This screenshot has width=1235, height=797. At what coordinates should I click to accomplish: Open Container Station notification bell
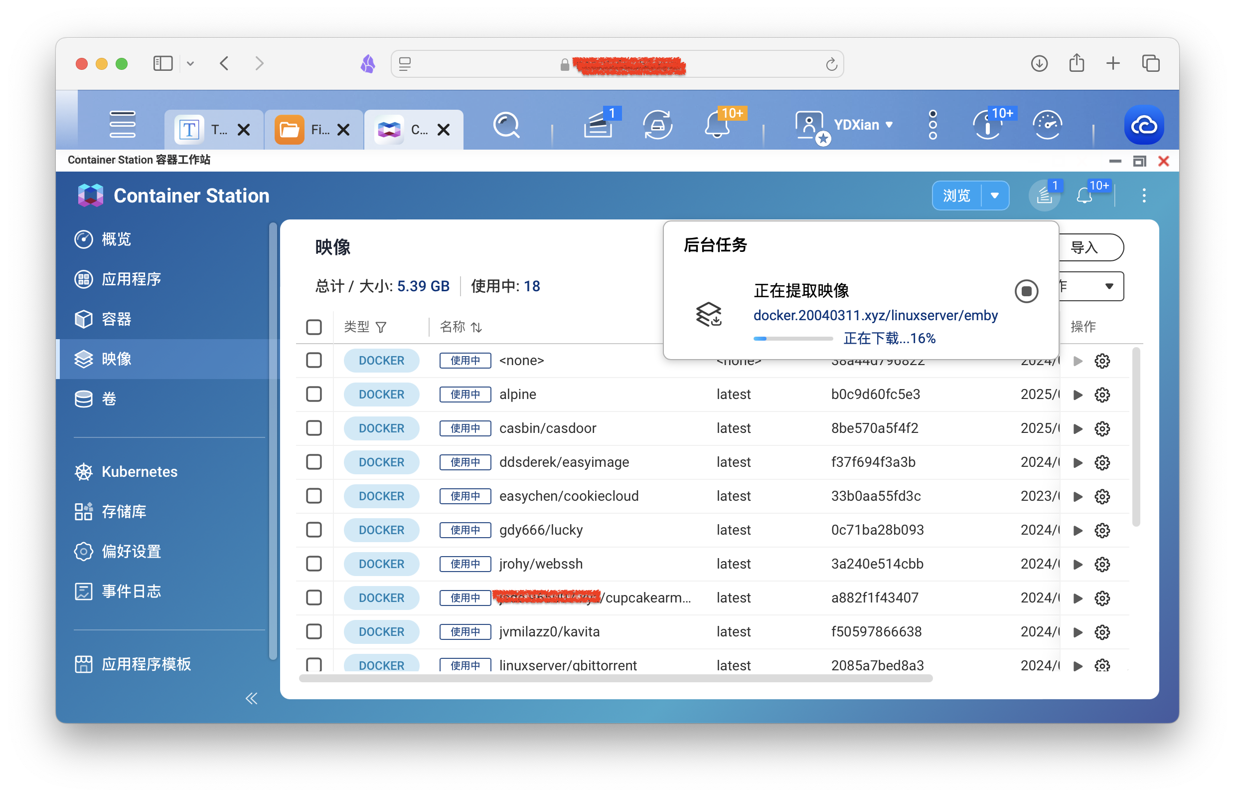1084,195
